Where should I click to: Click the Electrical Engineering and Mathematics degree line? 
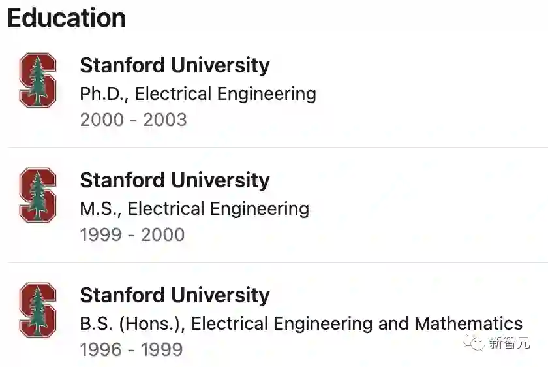(x=301, y=323)
